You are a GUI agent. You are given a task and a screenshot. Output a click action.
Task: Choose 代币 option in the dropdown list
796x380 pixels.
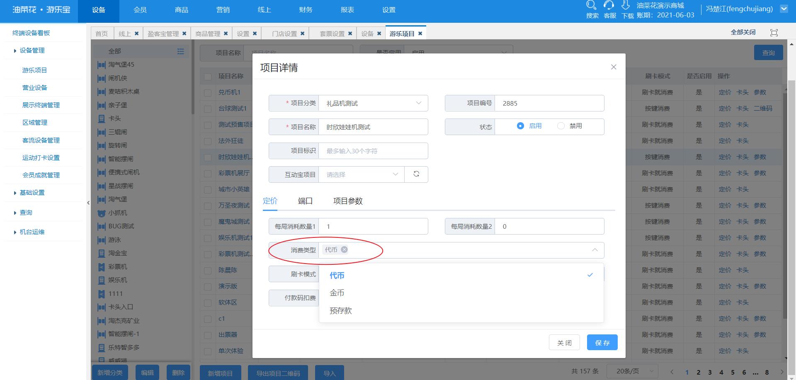pyautogui.click(x=461, y=275)
